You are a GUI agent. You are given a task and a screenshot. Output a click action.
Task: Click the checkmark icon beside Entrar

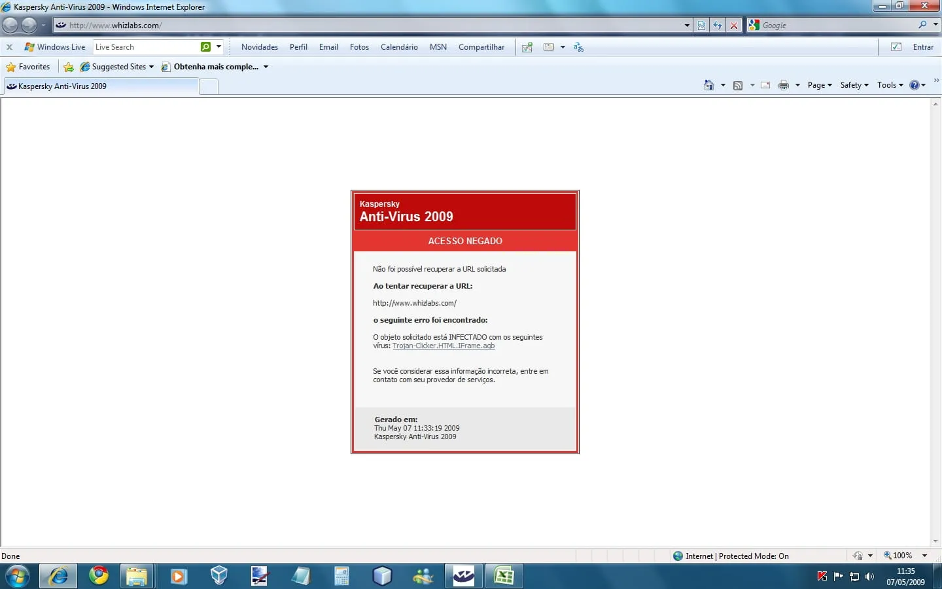point(896,47)
